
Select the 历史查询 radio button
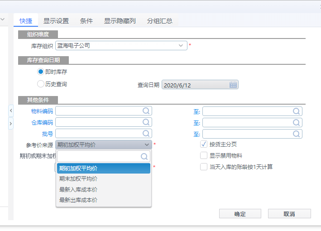click(41, 84)
